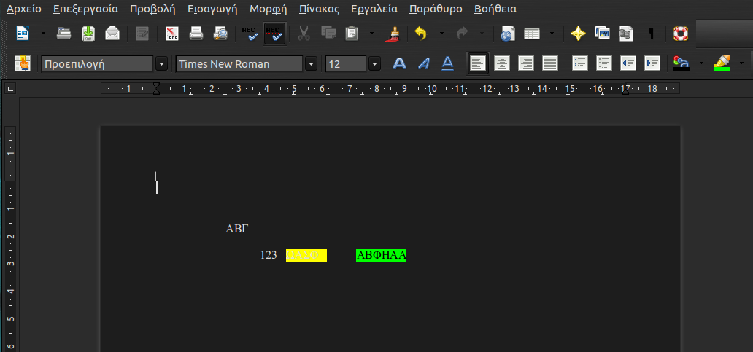The width and height of the screenshot is (753, 352).
Task: Open the Help lifebuoy icon
Action: 680,34
